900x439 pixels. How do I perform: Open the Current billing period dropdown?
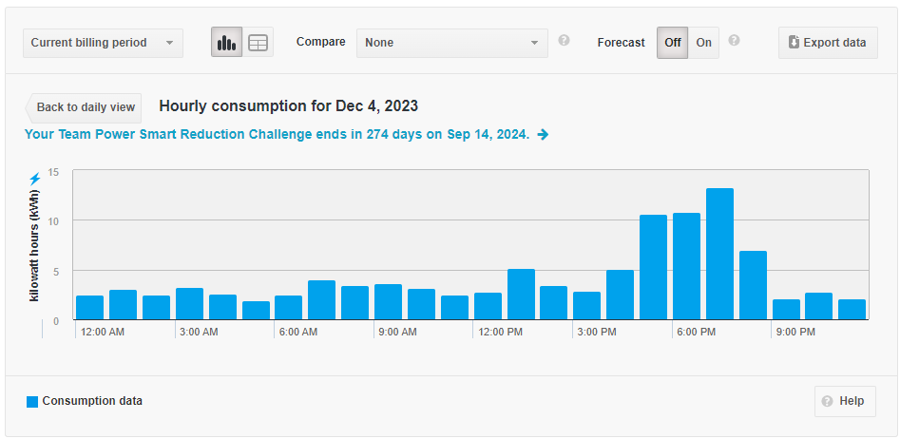click(x=103, y=43)
